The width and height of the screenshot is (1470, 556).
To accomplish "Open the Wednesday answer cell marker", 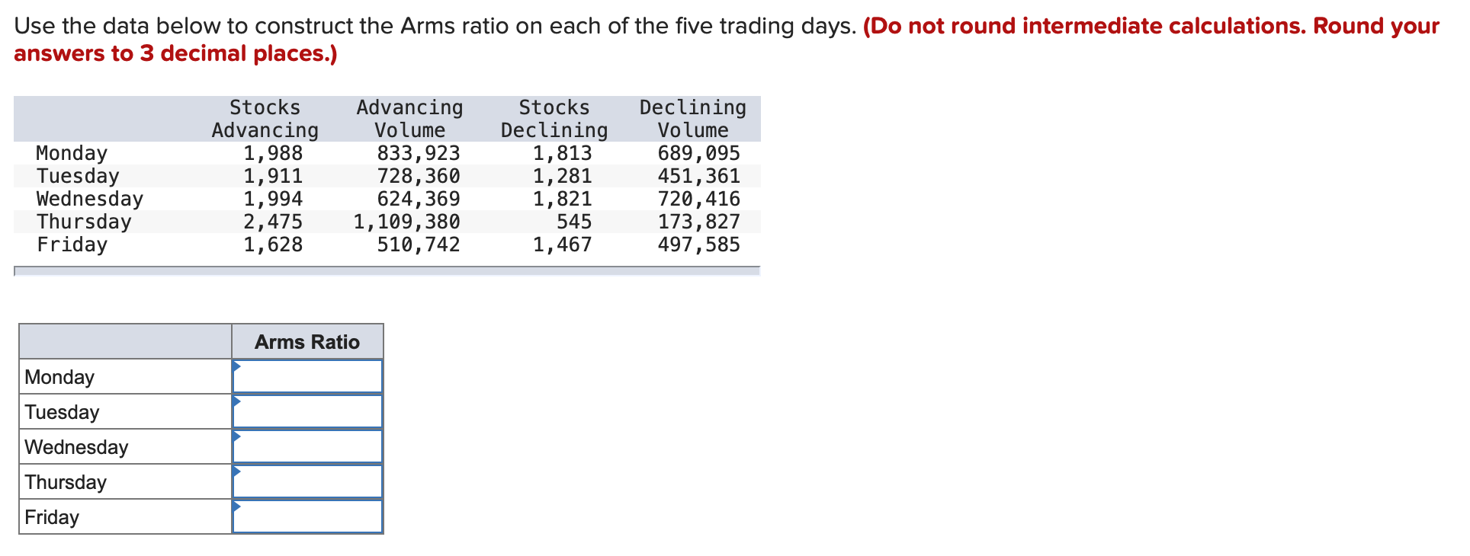I will pyautogui.click(x=238, y=437).
